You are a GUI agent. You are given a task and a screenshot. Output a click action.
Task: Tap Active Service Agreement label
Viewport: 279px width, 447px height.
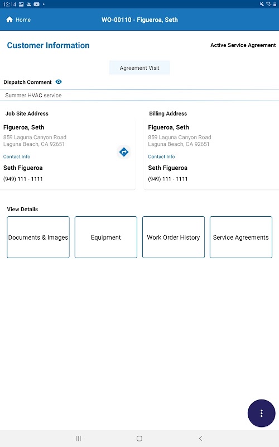pyautogui.click(x=243, y=45)
